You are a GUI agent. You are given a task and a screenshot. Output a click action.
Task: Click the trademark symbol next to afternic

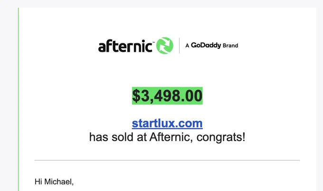coord(153,43)
